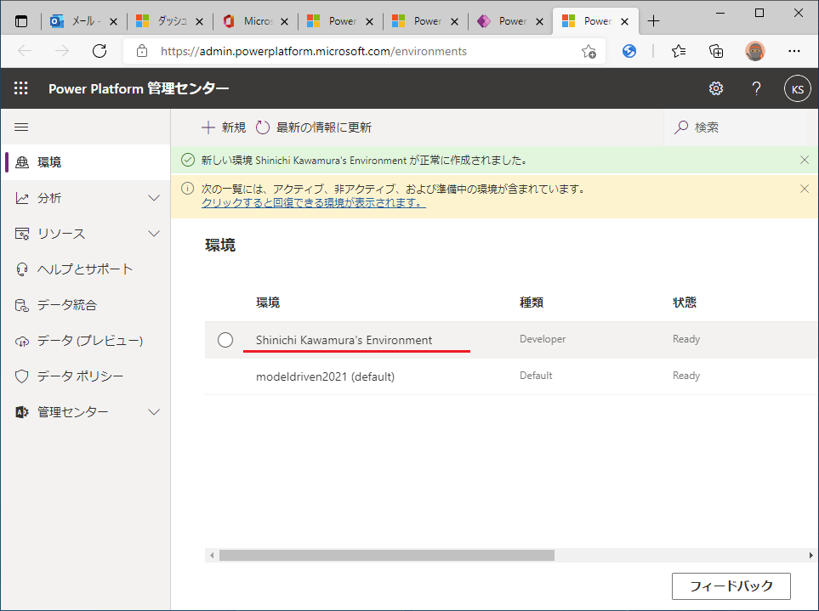The image size is (819, 611).
Task: Open browser collections icon
Action: pyautogui.click(x=716, y=51)
